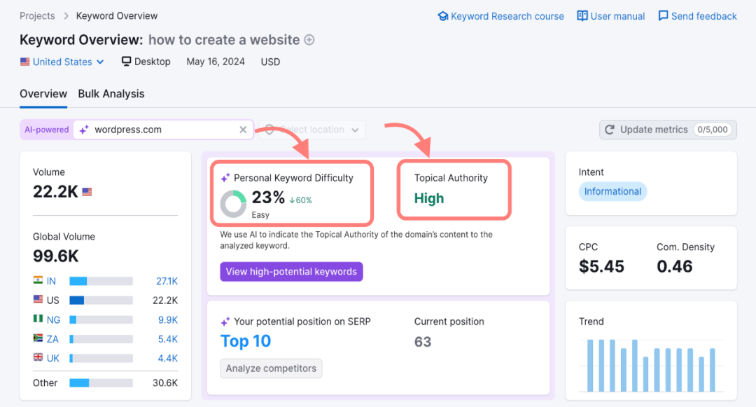Click View high-potential keywords button
Viewport: 756px width, 407px height.
coord(291,272)
